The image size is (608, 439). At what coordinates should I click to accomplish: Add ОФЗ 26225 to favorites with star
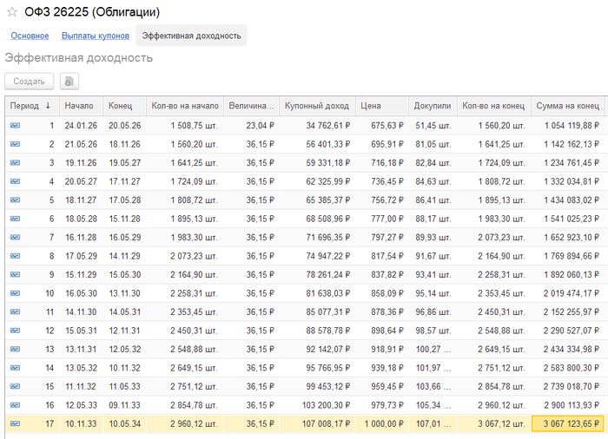tap(12, 13)
